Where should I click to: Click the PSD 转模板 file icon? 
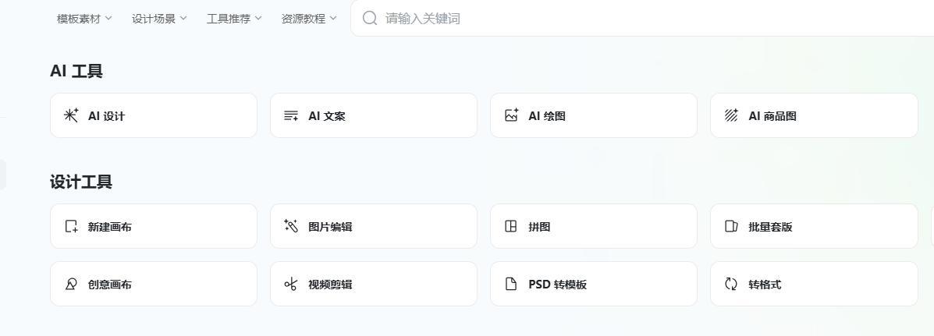coord(511,285)
